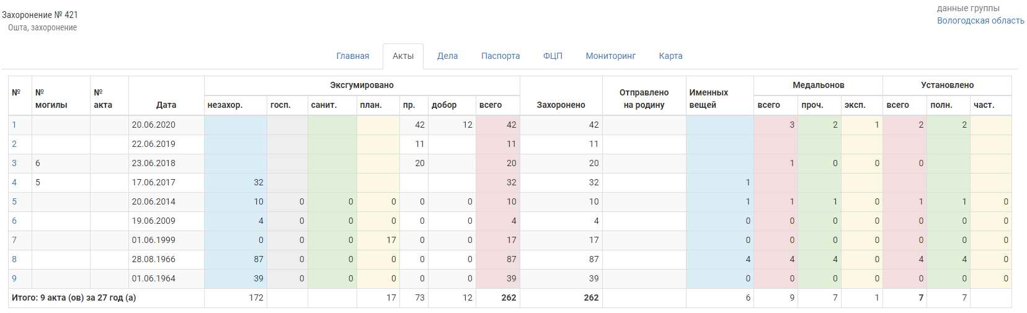The width and height of the screenshot is (1027, 313).
Task: Open the Паспорта tab
Action: pyautogui.click(x=500, y=56)
